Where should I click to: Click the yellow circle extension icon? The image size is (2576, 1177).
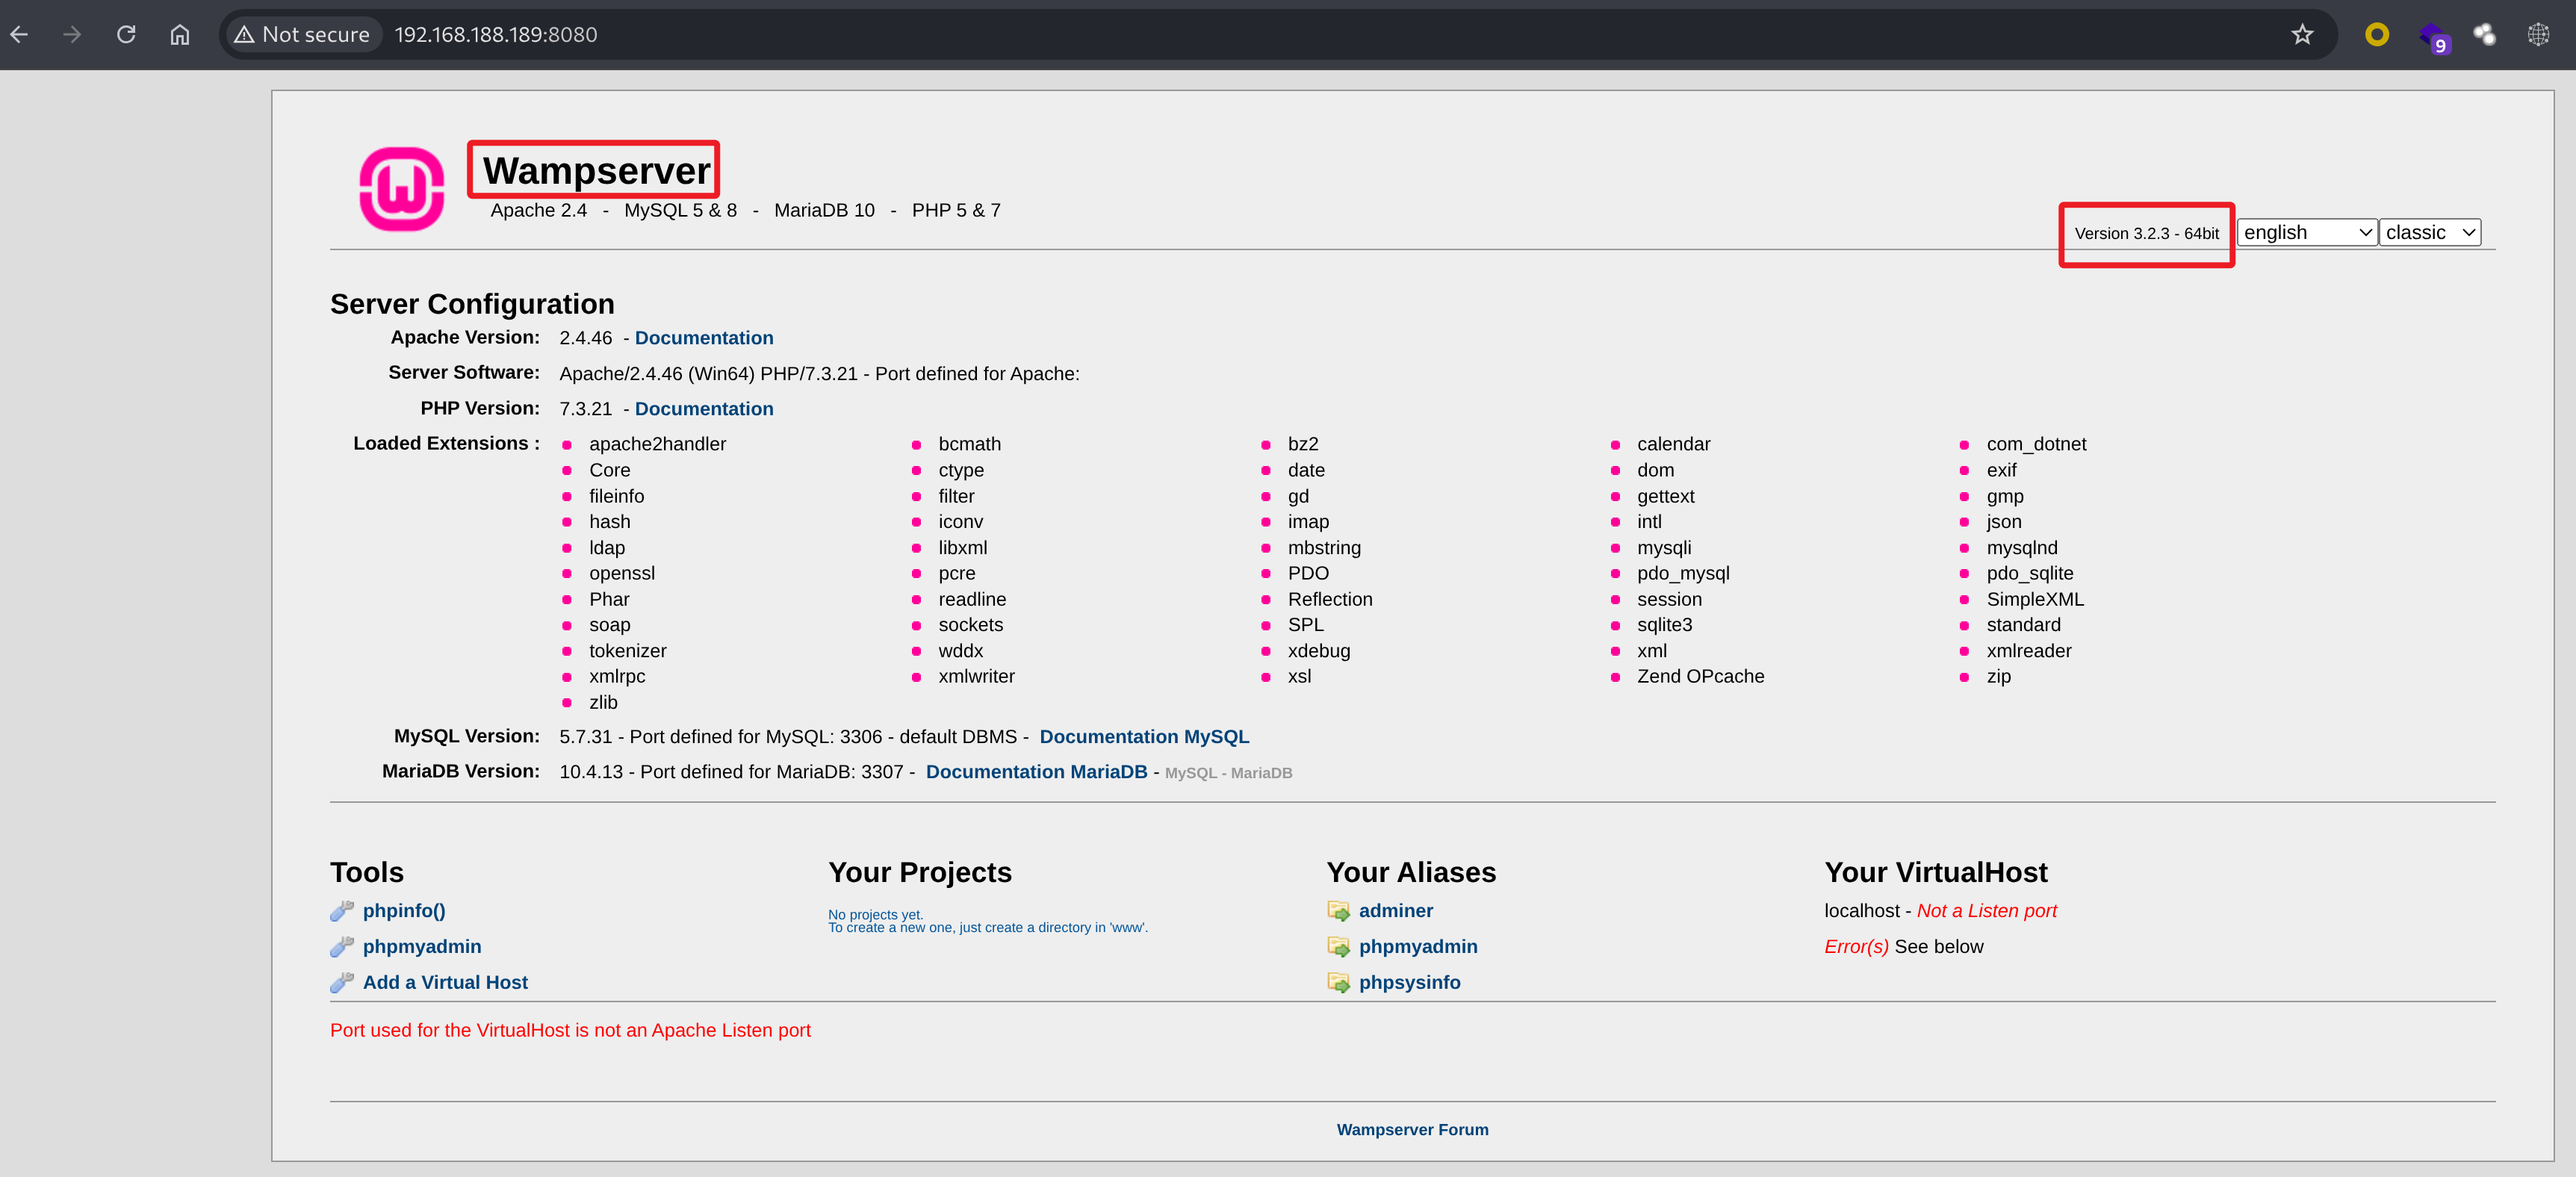[x=2377, y=35]
